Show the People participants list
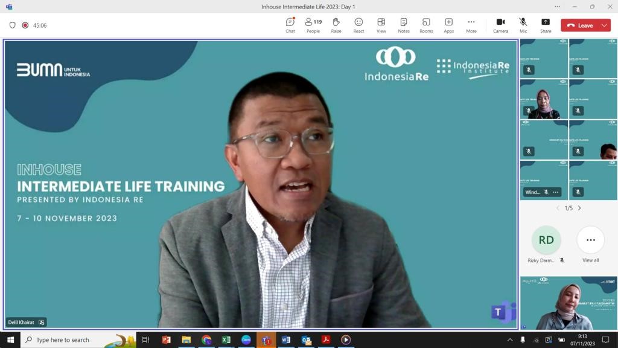 coord(313,25)
